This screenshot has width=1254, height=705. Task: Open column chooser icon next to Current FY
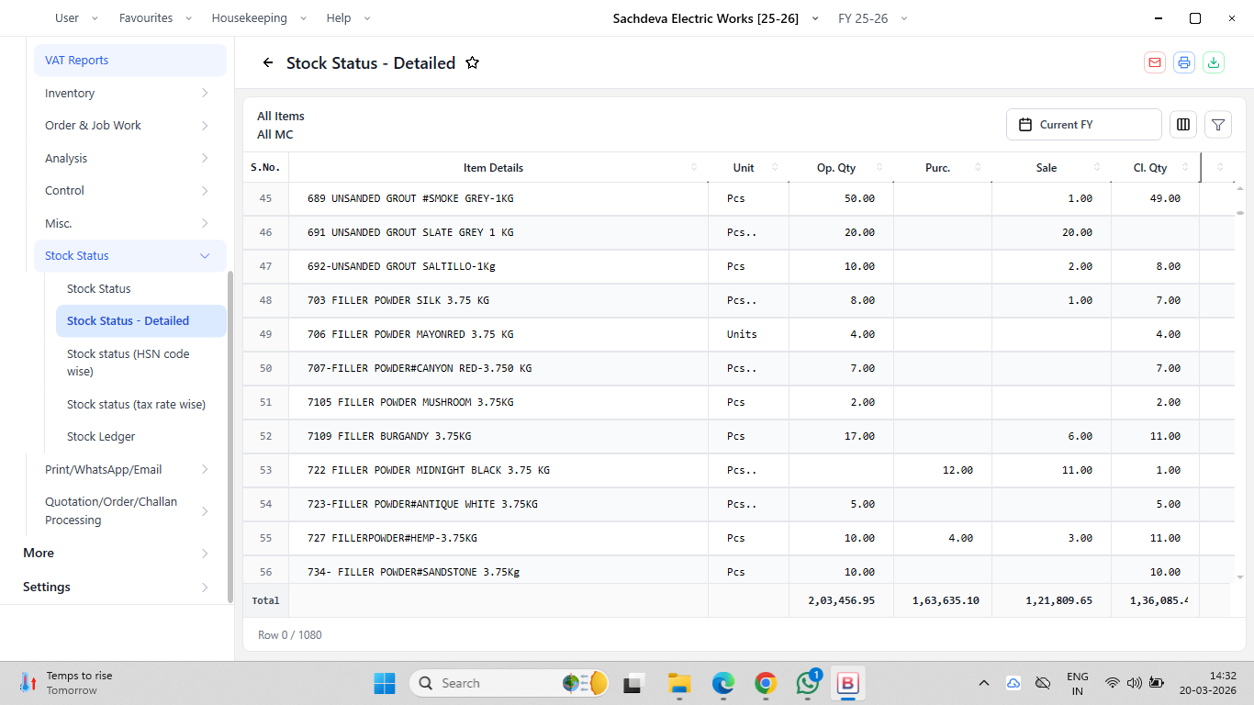(1183, 125)
